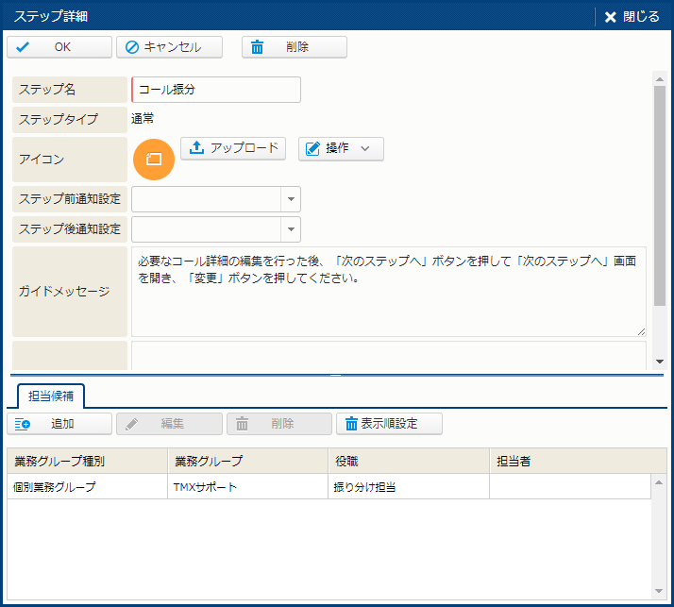Click the orange step icon circle
This screenshot has width=674, height=607.
[x=155, y=160]
